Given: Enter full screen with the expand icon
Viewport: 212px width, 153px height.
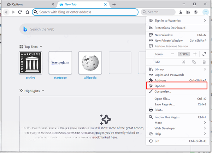Looking at the screenshot, I should 204,54.
